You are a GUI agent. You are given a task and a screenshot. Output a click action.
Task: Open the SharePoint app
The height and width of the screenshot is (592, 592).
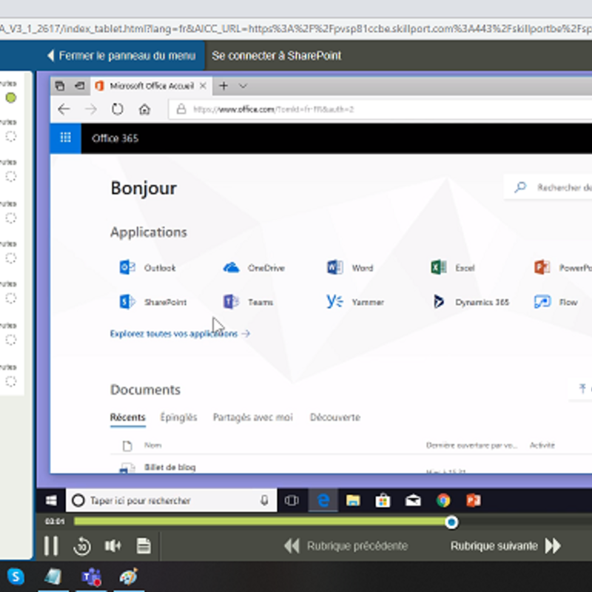pos(153,302)
